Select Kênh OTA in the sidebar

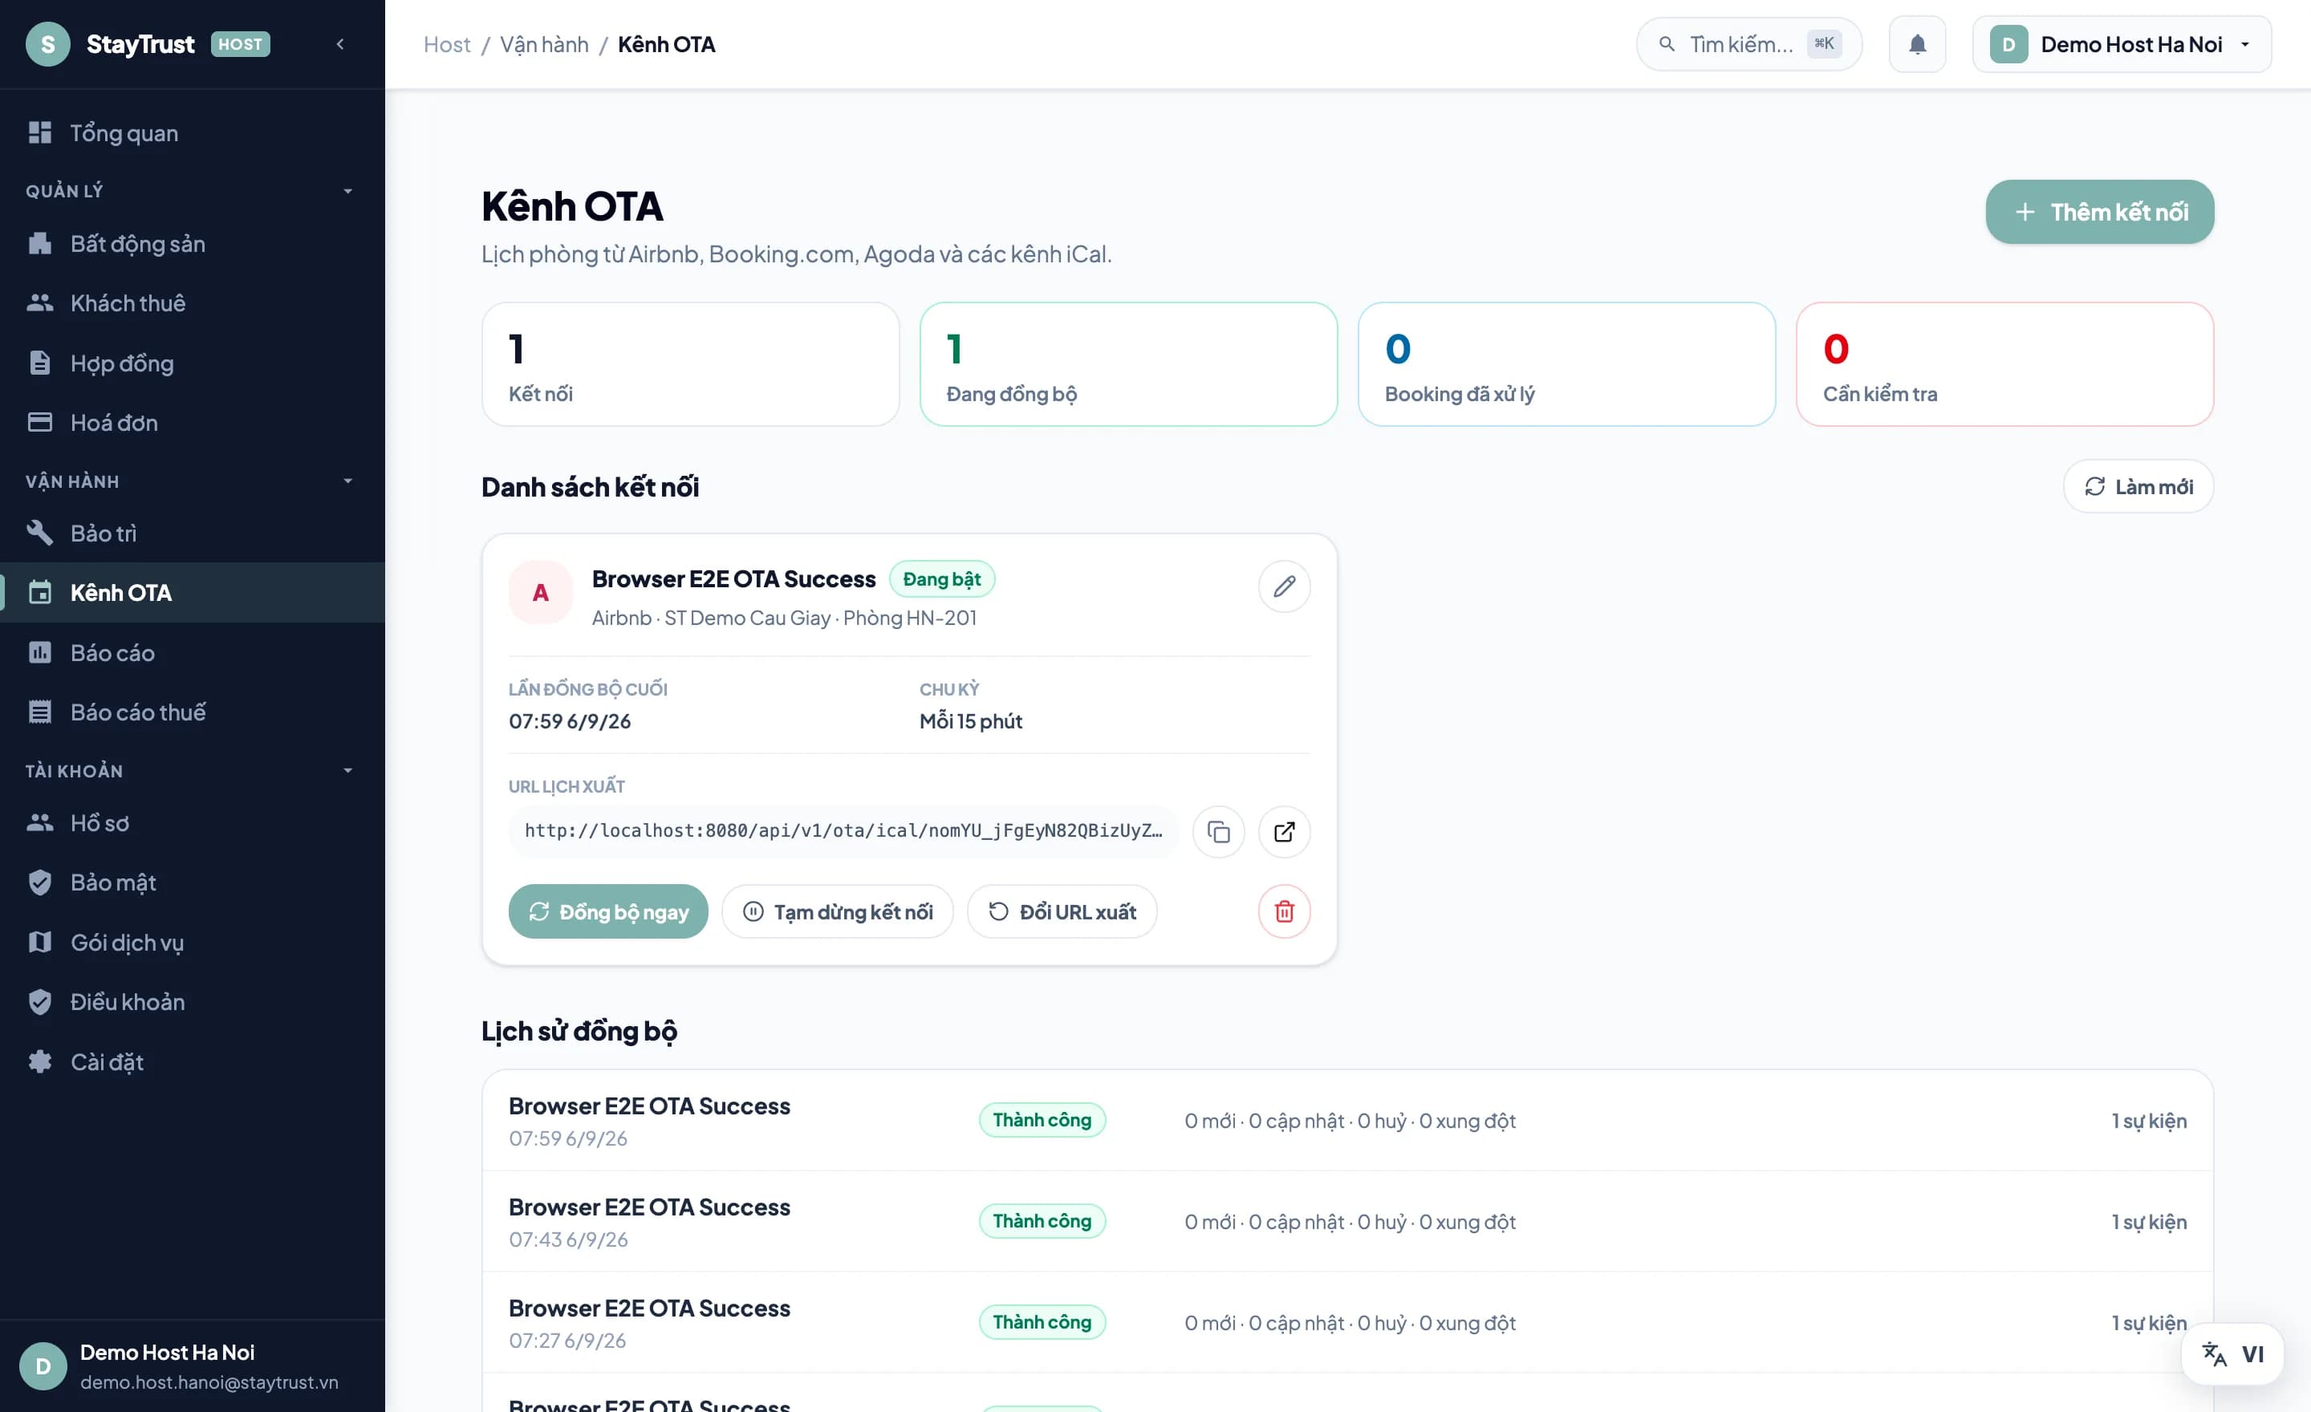click(193, 593)
